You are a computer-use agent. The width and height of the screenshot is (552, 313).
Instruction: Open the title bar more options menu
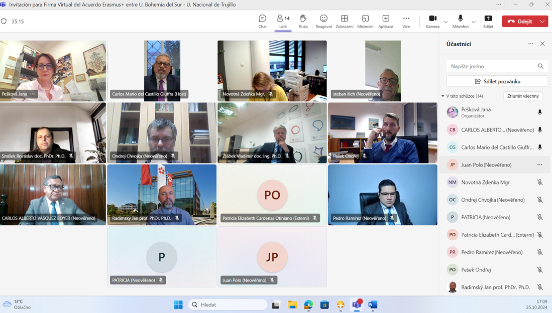coord(498,5)
